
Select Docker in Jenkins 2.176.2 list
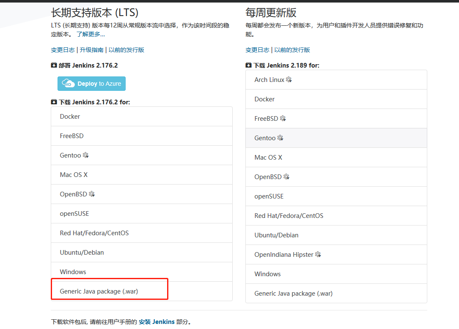click(x=142, y=116)
